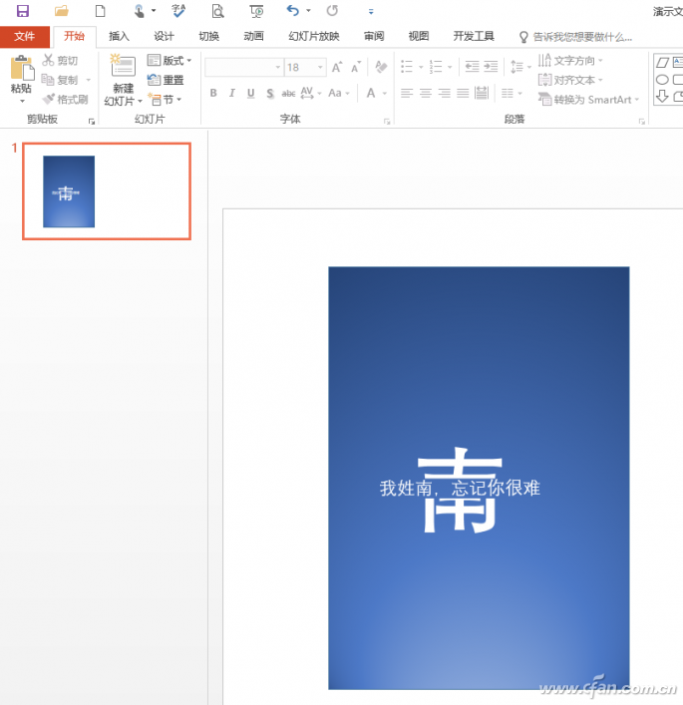
Task: Click the numbered list icon
Action: click(x=436, y=67)
